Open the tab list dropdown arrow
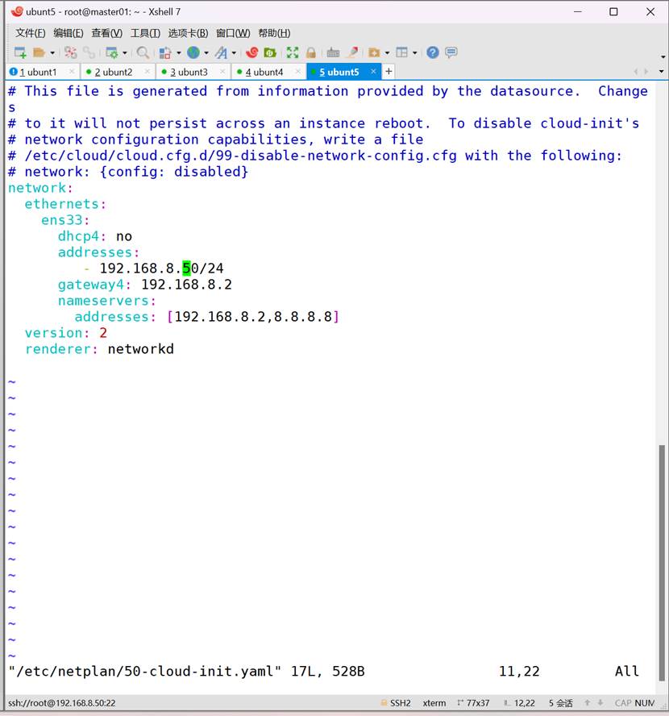 pyautogui.click(x=661, y=72)
